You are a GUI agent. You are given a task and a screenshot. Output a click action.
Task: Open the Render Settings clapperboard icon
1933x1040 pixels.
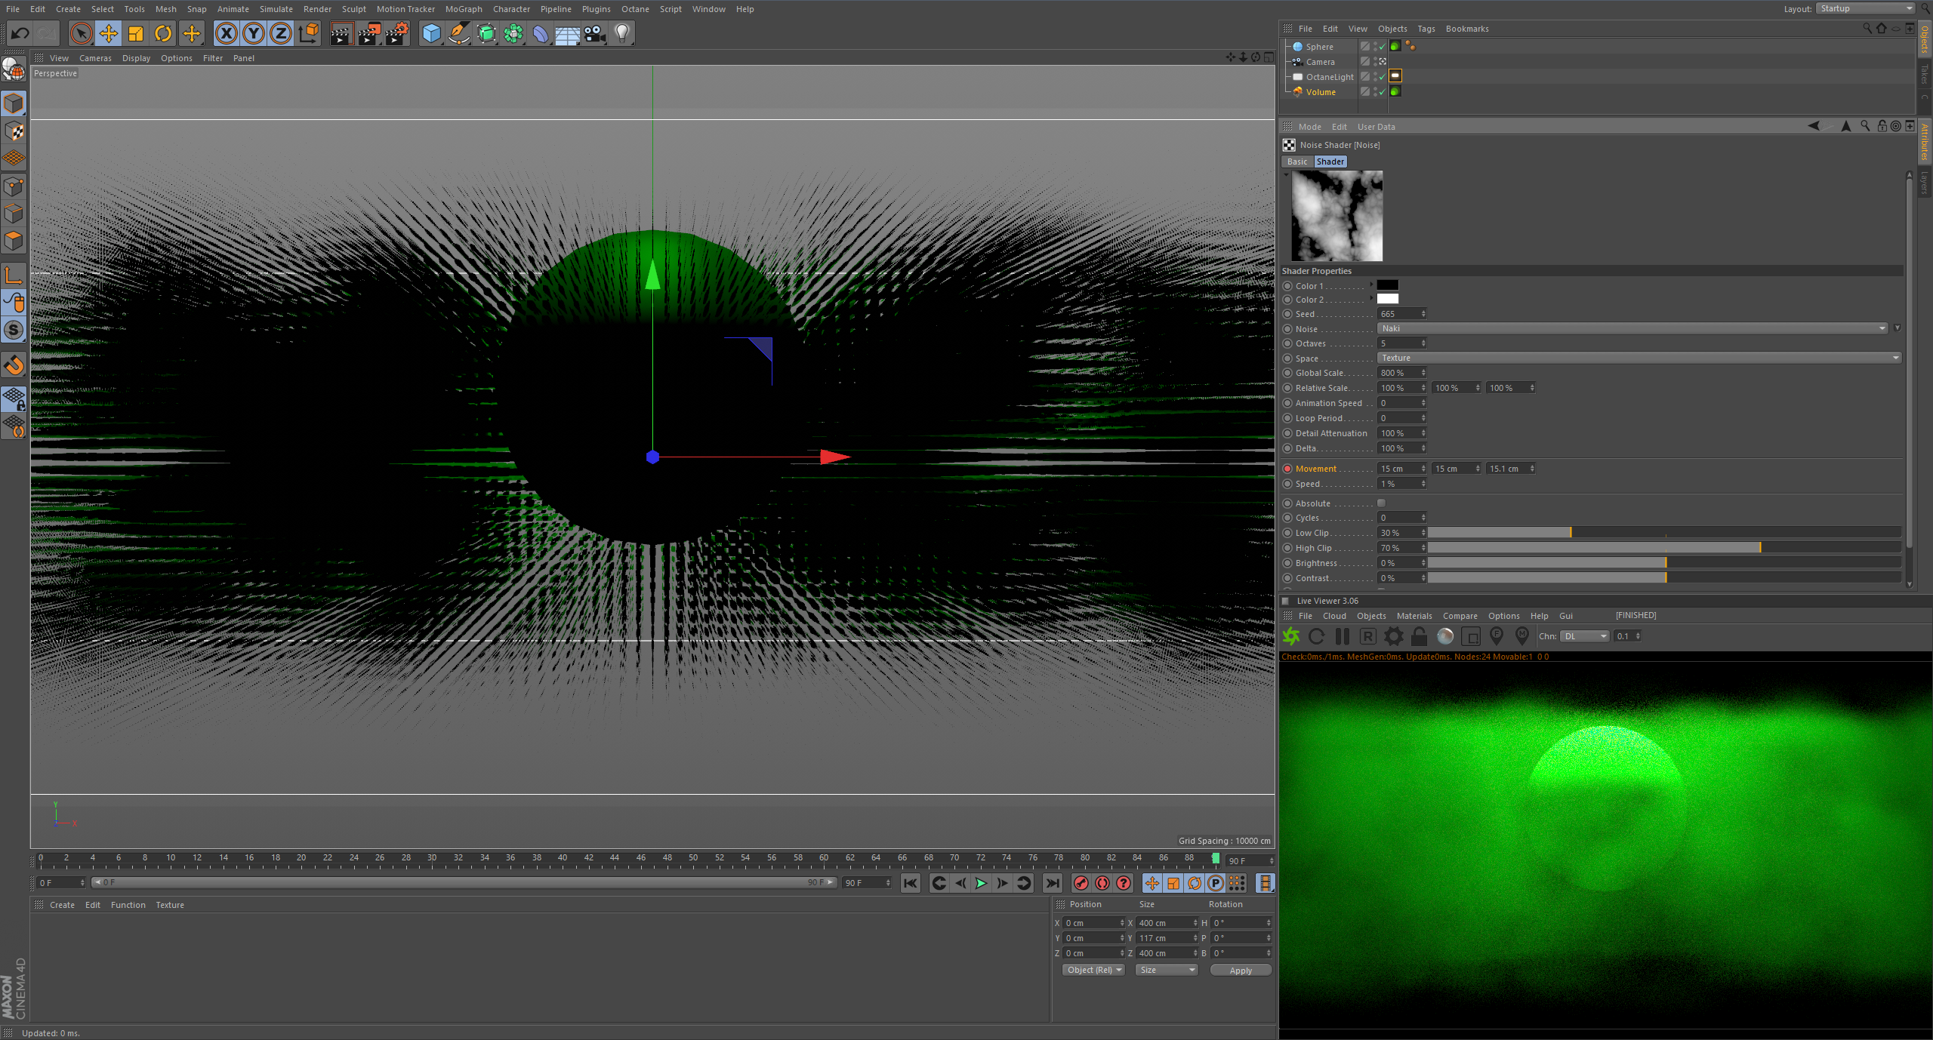tap(397, 33)
